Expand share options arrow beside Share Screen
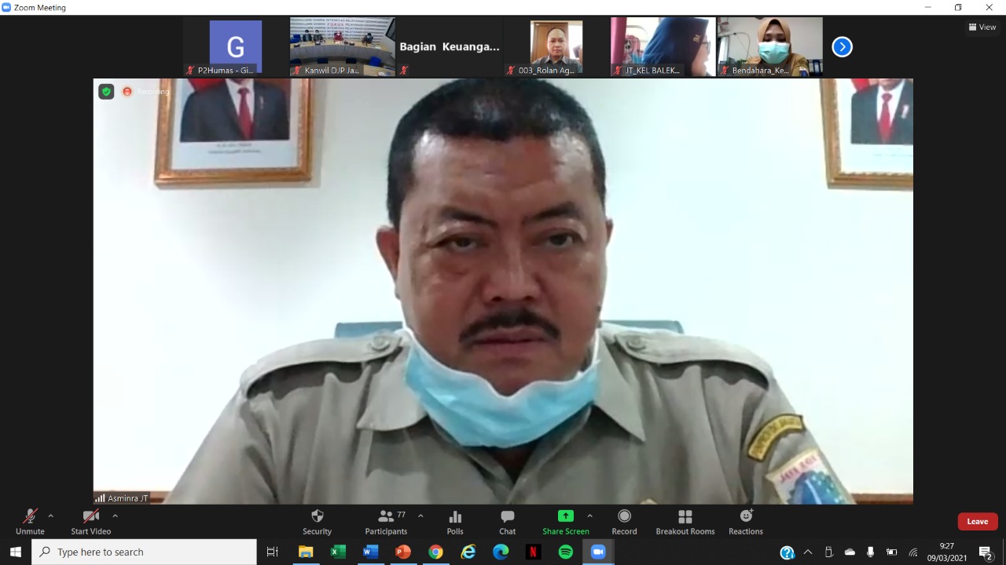The image size is (1006, 565). pos(590,516)
